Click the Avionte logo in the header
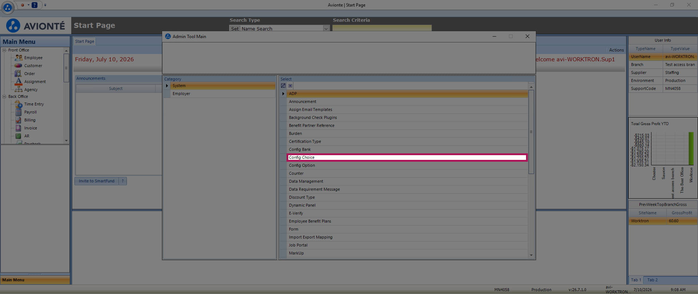Image resolution: width=698 pixels, height=294 pixels. (35, 26)
